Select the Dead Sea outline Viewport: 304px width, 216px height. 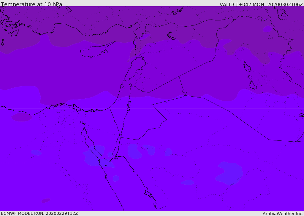[x=129, y=105]
